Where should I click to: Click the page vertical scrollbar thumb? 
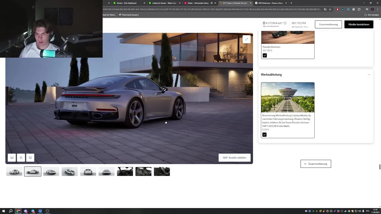[x=380, y=166]
